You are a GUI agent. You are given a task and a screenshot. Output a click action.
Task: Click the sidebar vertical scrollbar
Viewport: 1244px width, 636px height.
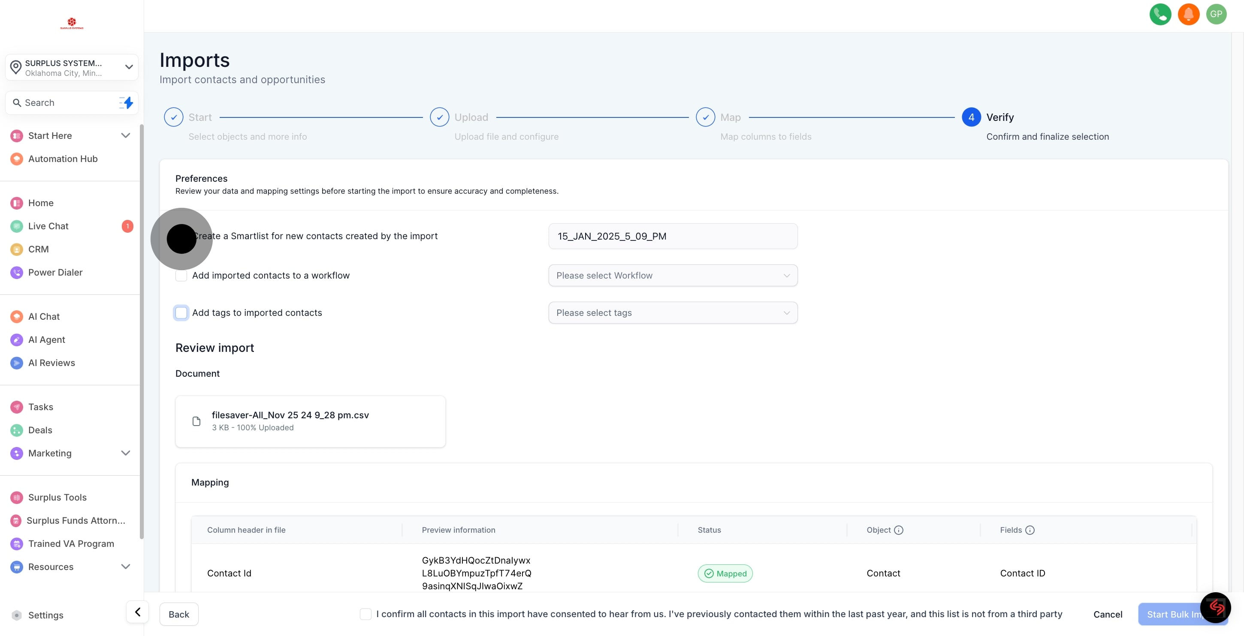click(142, 331)
